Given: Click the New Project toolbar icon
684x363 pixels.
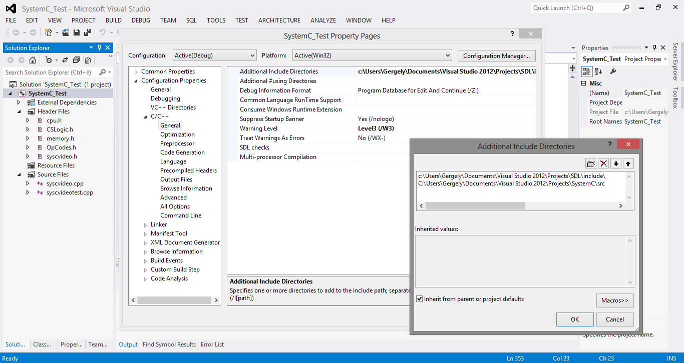Looking at the screenshot, I should (x=49, y=32).
